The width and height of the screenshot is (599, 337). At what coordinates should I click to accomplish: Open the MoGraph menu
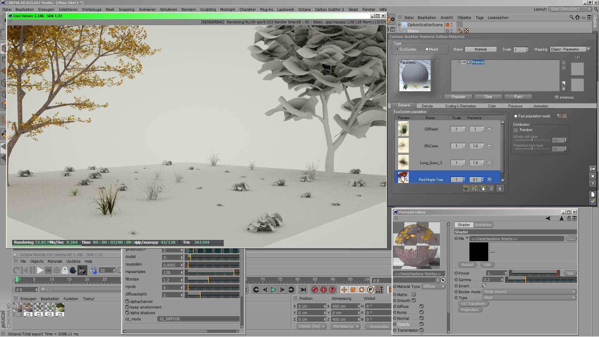227,9
